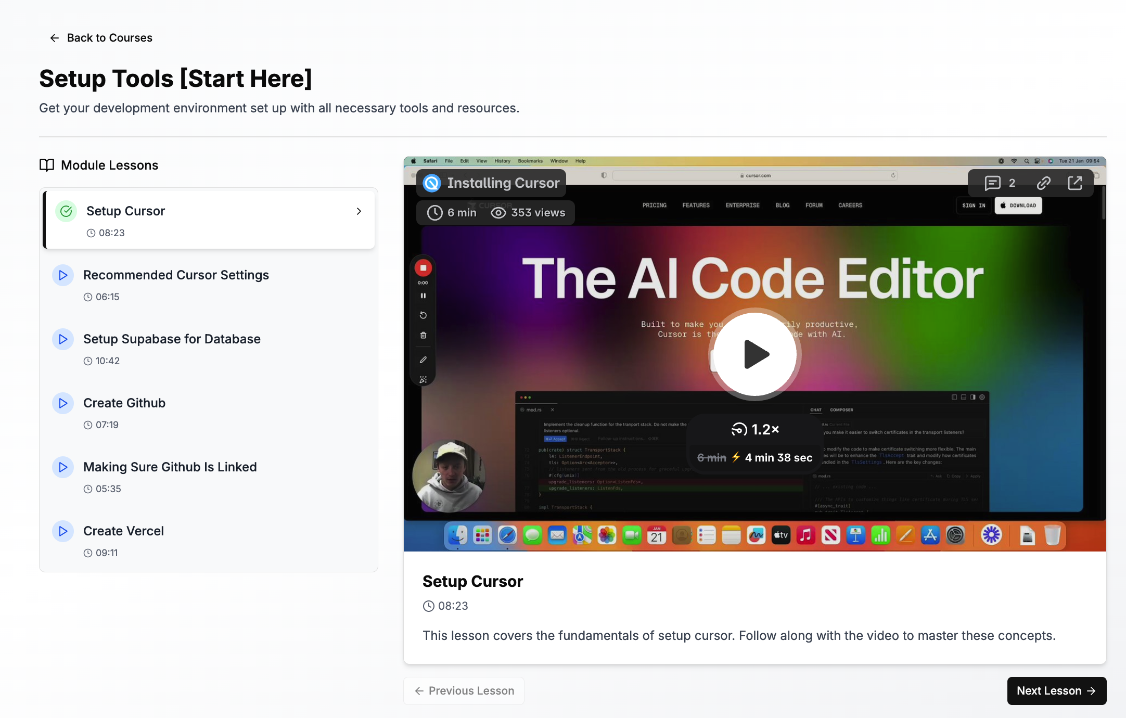Open video in new window icon
Viewport: 1126px width, 718px height.
click(x=1075, y=183)
